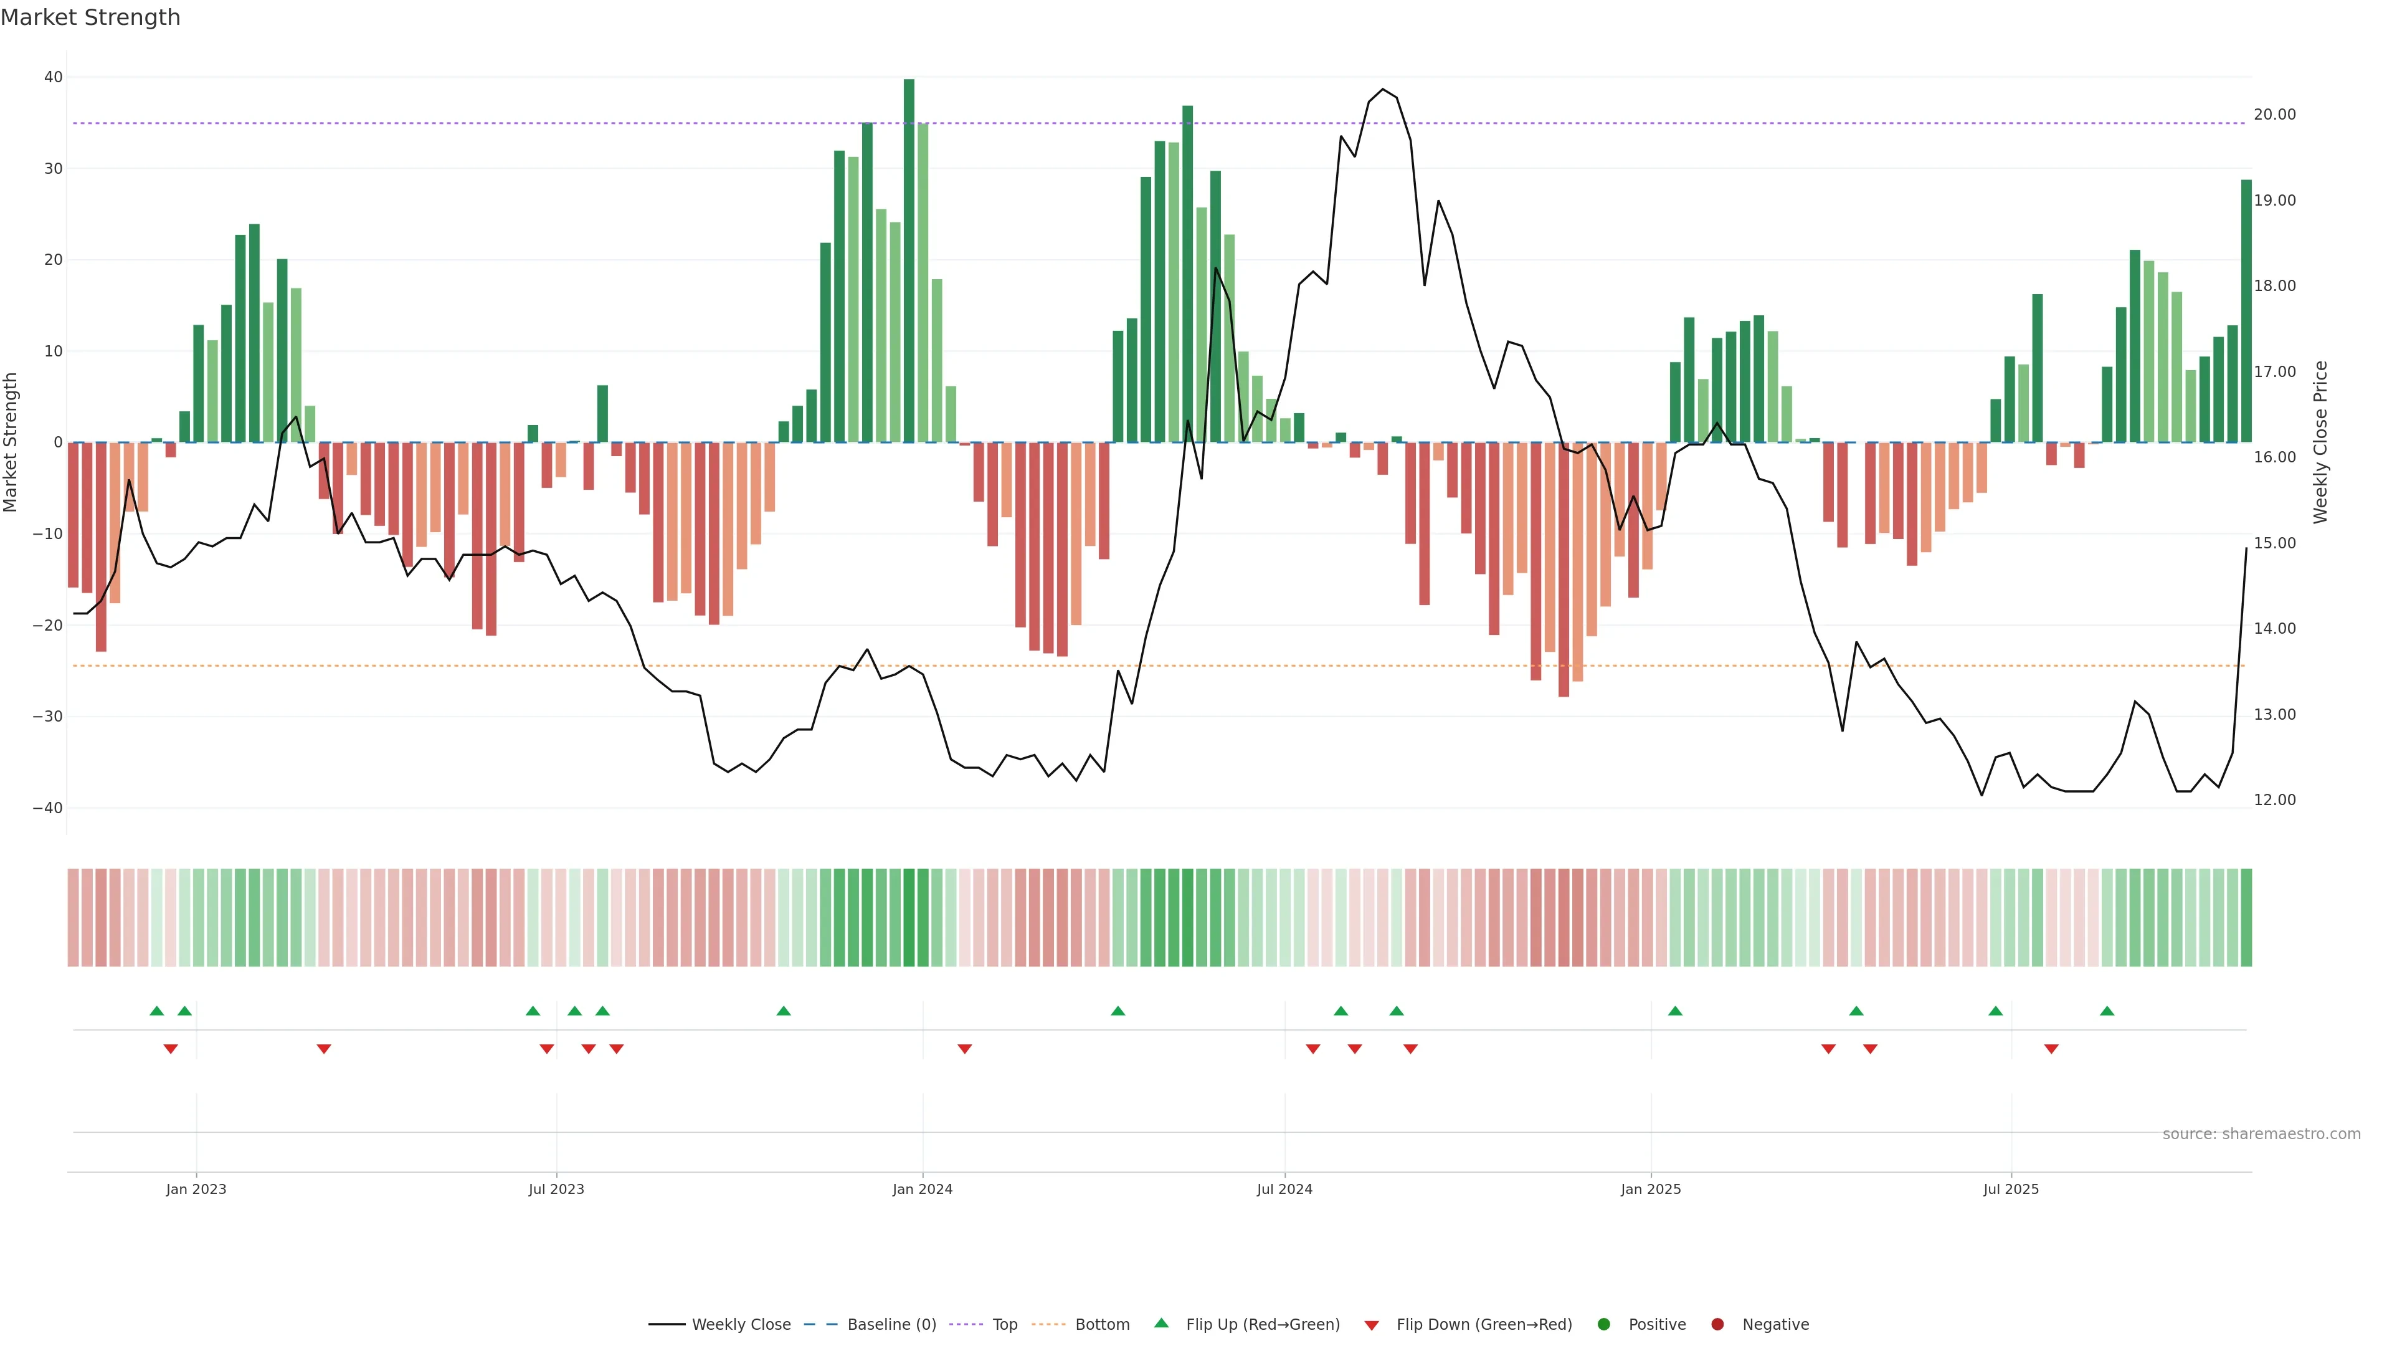Screen dimensions: 2392x1346
Task: Click the green triangle icon in the legend
Action: 1160,1324
